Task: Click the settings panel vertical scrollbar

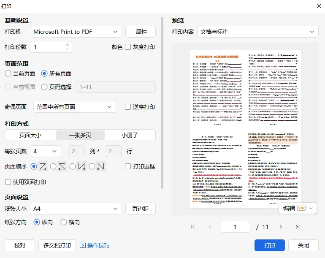Action: pos(162,103)
